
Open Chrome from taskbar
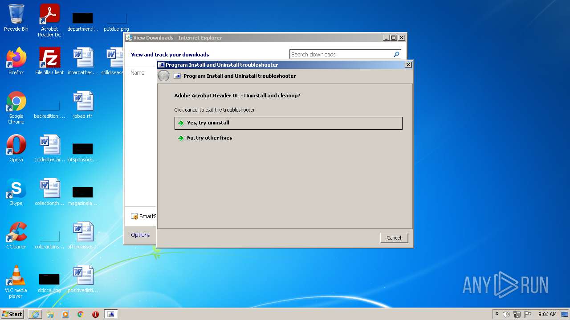(81, 314)
